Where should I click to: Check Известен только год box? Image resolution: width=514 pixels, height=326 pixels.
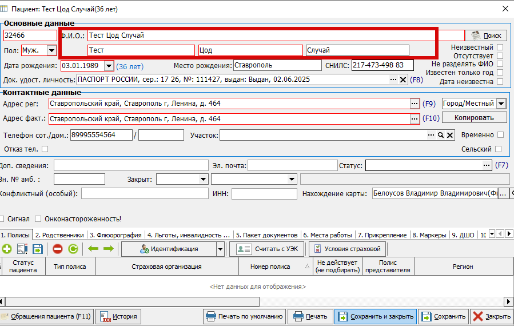[x=500, y=72]
